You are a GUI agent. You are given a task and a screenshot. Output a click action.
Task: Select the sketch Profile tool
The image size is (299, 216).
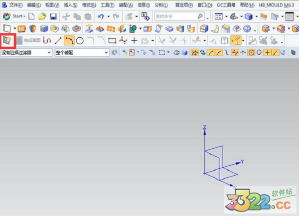47,40
